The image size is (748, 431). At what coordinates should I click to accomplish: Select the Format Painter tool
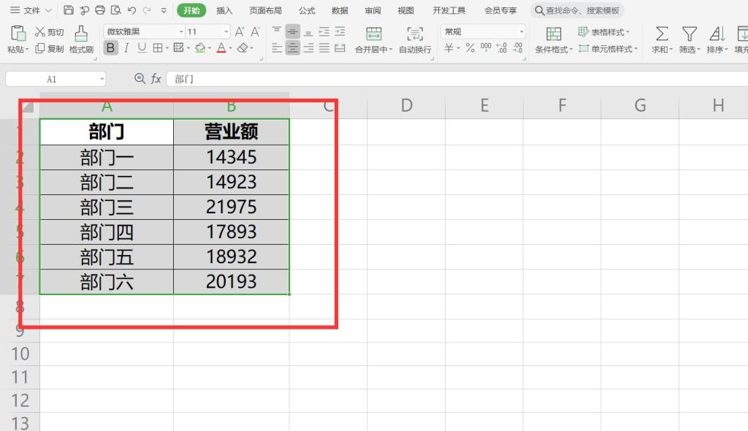click(80, 38)
